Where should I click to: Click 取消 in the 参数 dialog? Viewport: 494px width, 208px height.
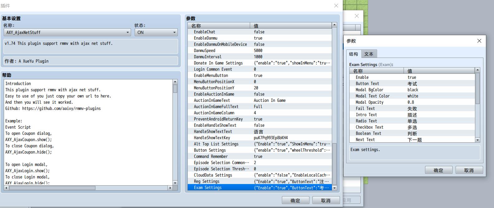coord(469,170)
